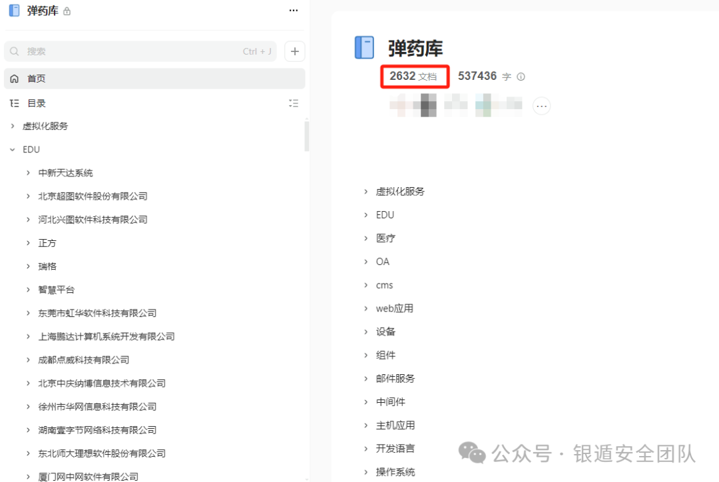
Task: Open the 目录 section
Action: click(37, 103)
